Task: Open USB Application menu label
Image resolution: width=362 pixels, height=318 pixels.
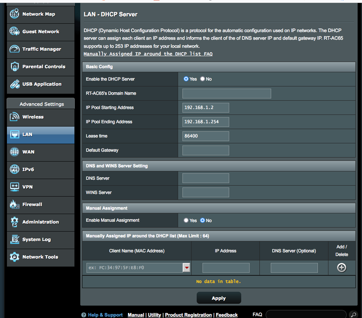Action: pos(42,84)
